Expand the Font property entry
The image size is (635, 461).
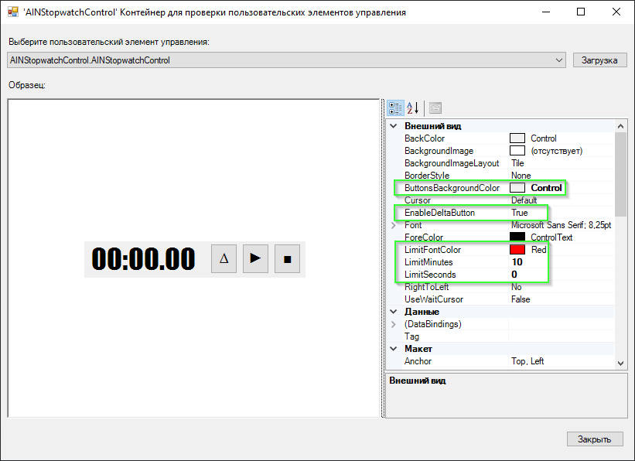coord(394,224)
